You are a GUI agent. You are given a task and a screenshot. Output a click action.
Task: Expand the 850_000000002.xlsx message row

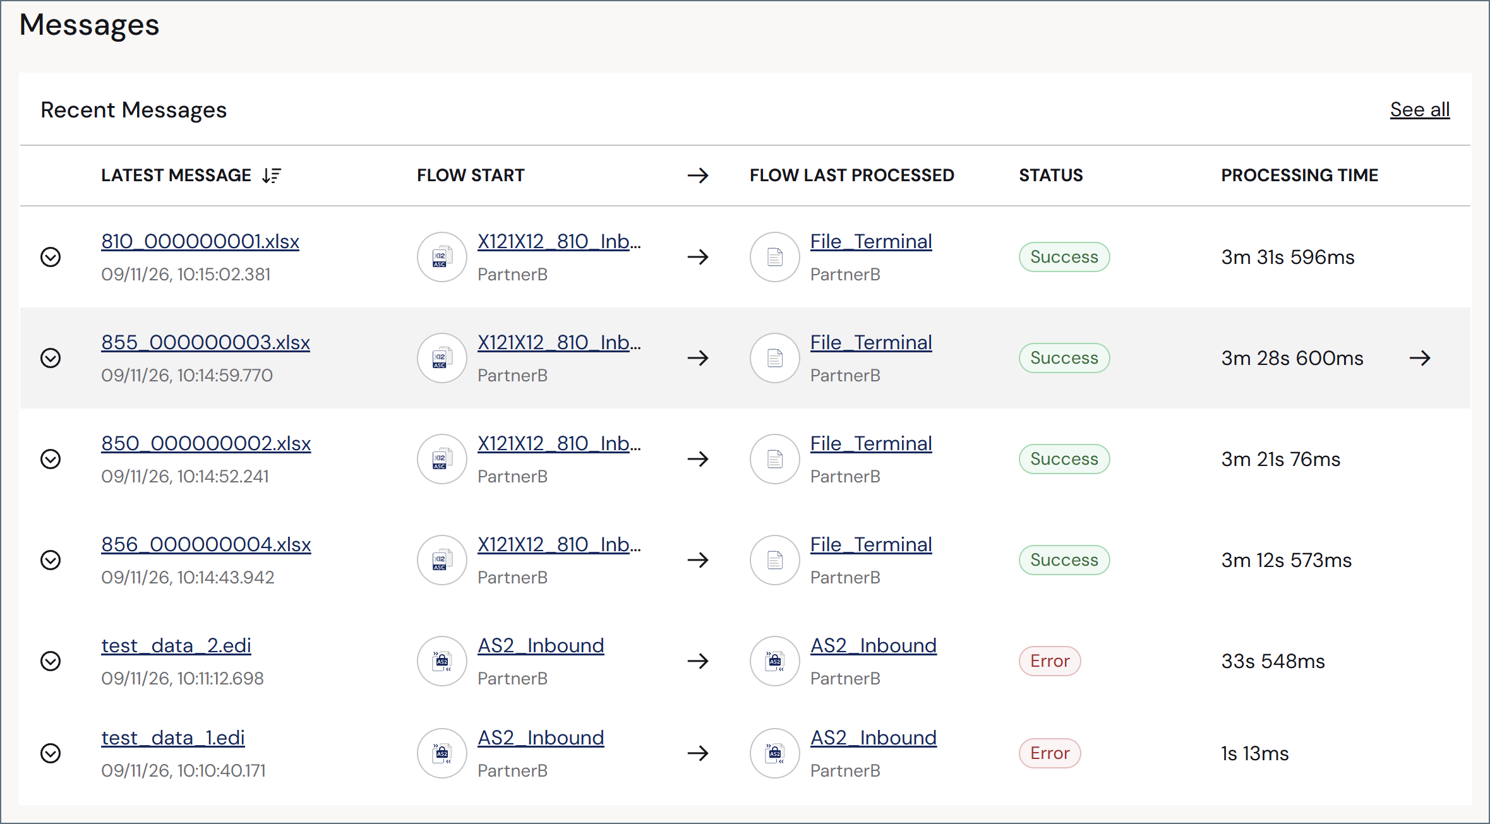click(x=51, y=459)
